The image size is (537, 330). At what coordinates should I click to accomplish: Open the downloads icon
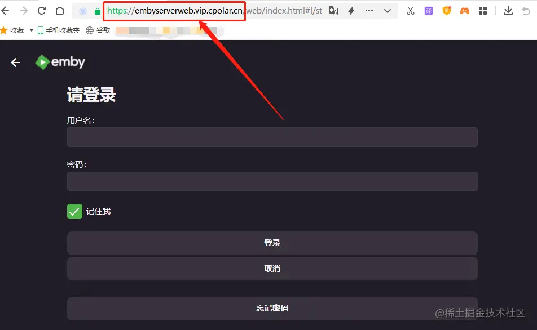(x=508, y=11)
